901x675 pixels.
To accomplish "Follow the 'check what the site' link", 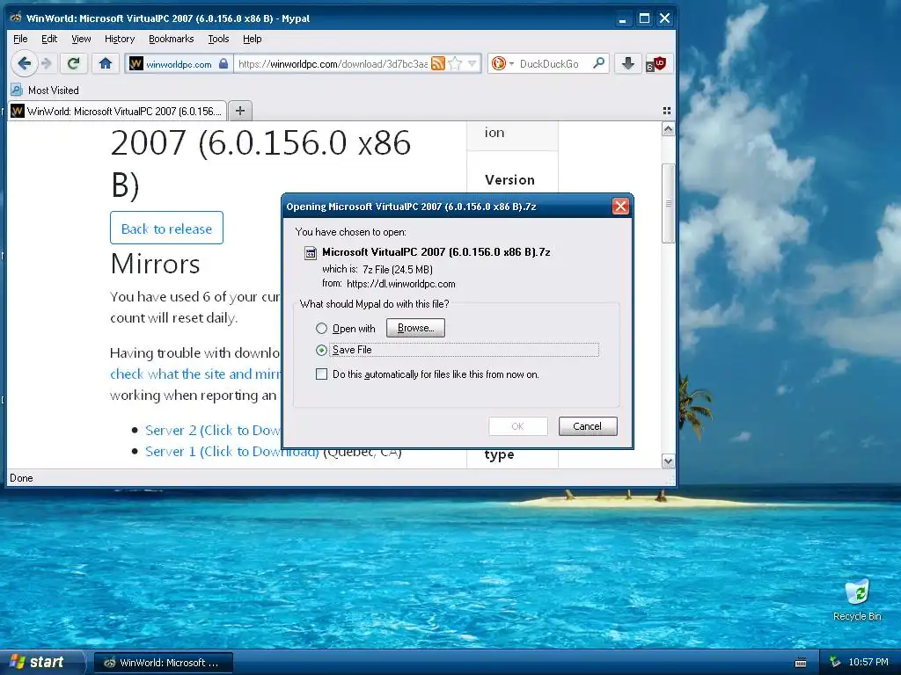I will click(195, 374).
